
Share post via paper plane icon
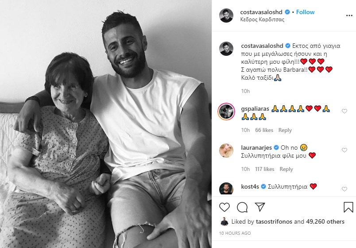click(x=260, y=207)
